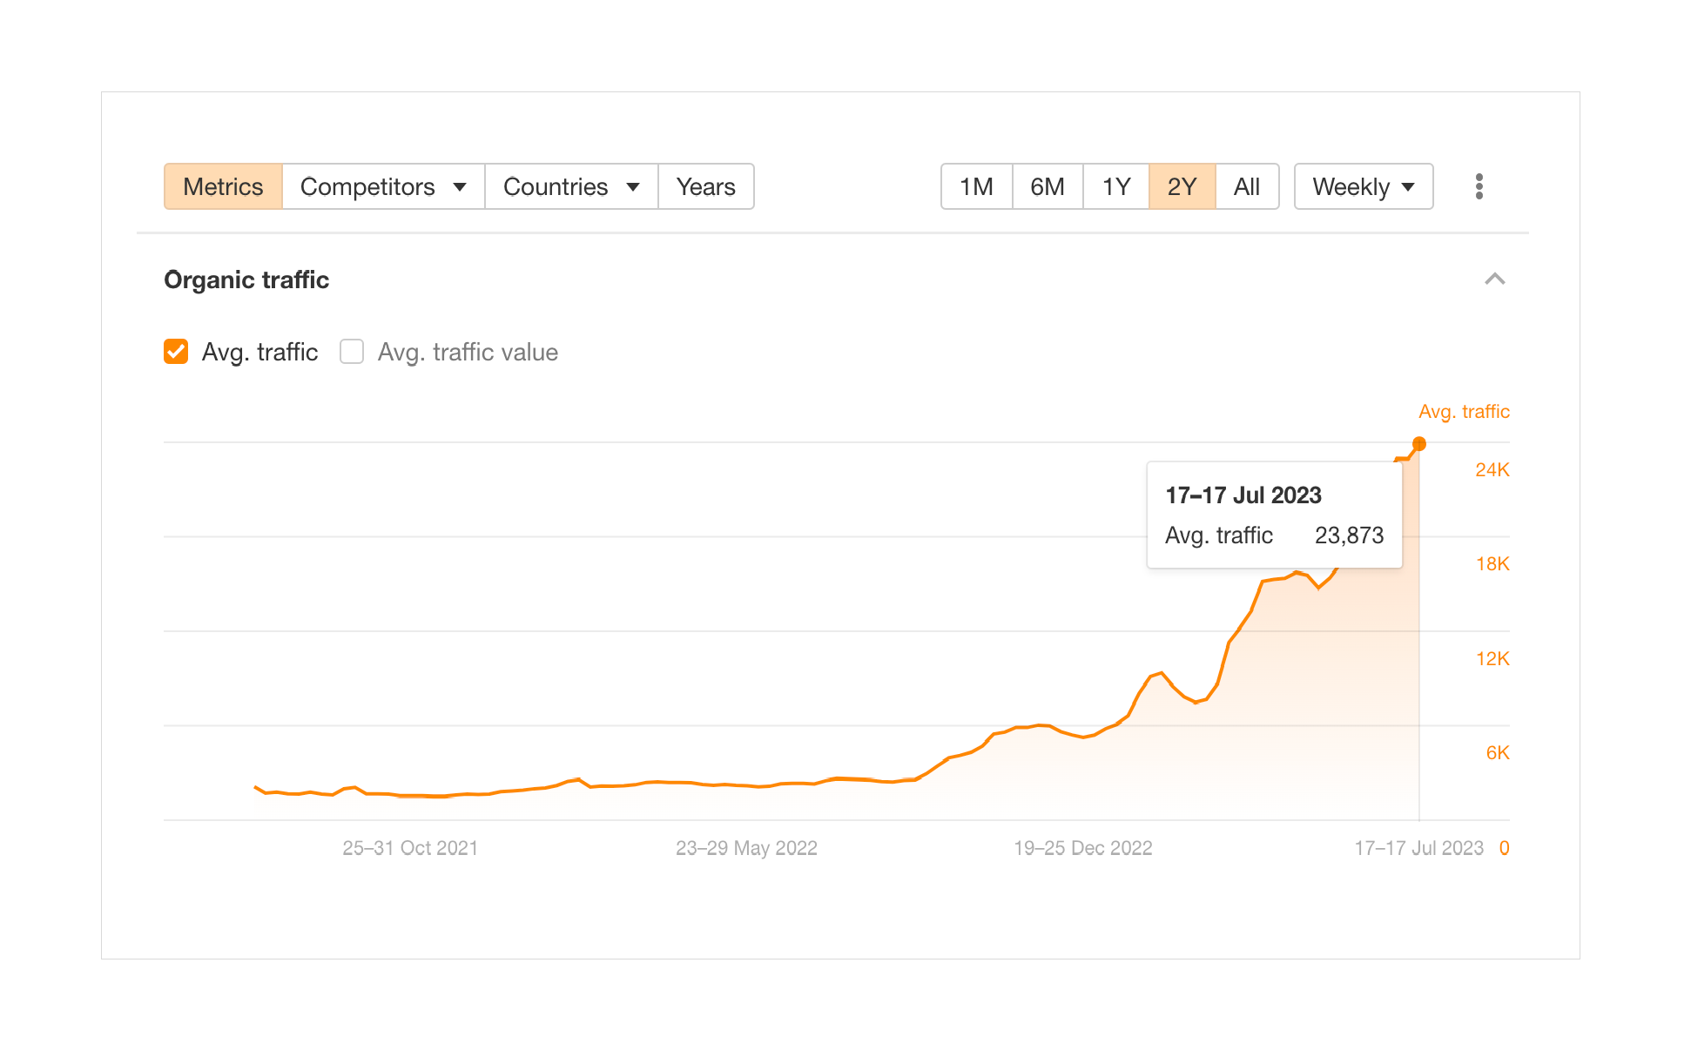
Task: Uncheck the Avg. traffic checkbox
Action: [x=176, y=352]
